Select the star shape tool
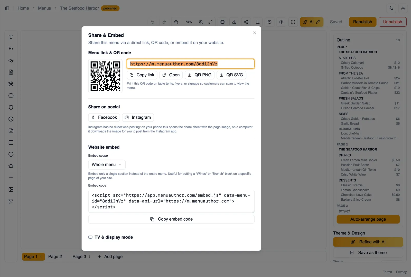 click(11, 166)
